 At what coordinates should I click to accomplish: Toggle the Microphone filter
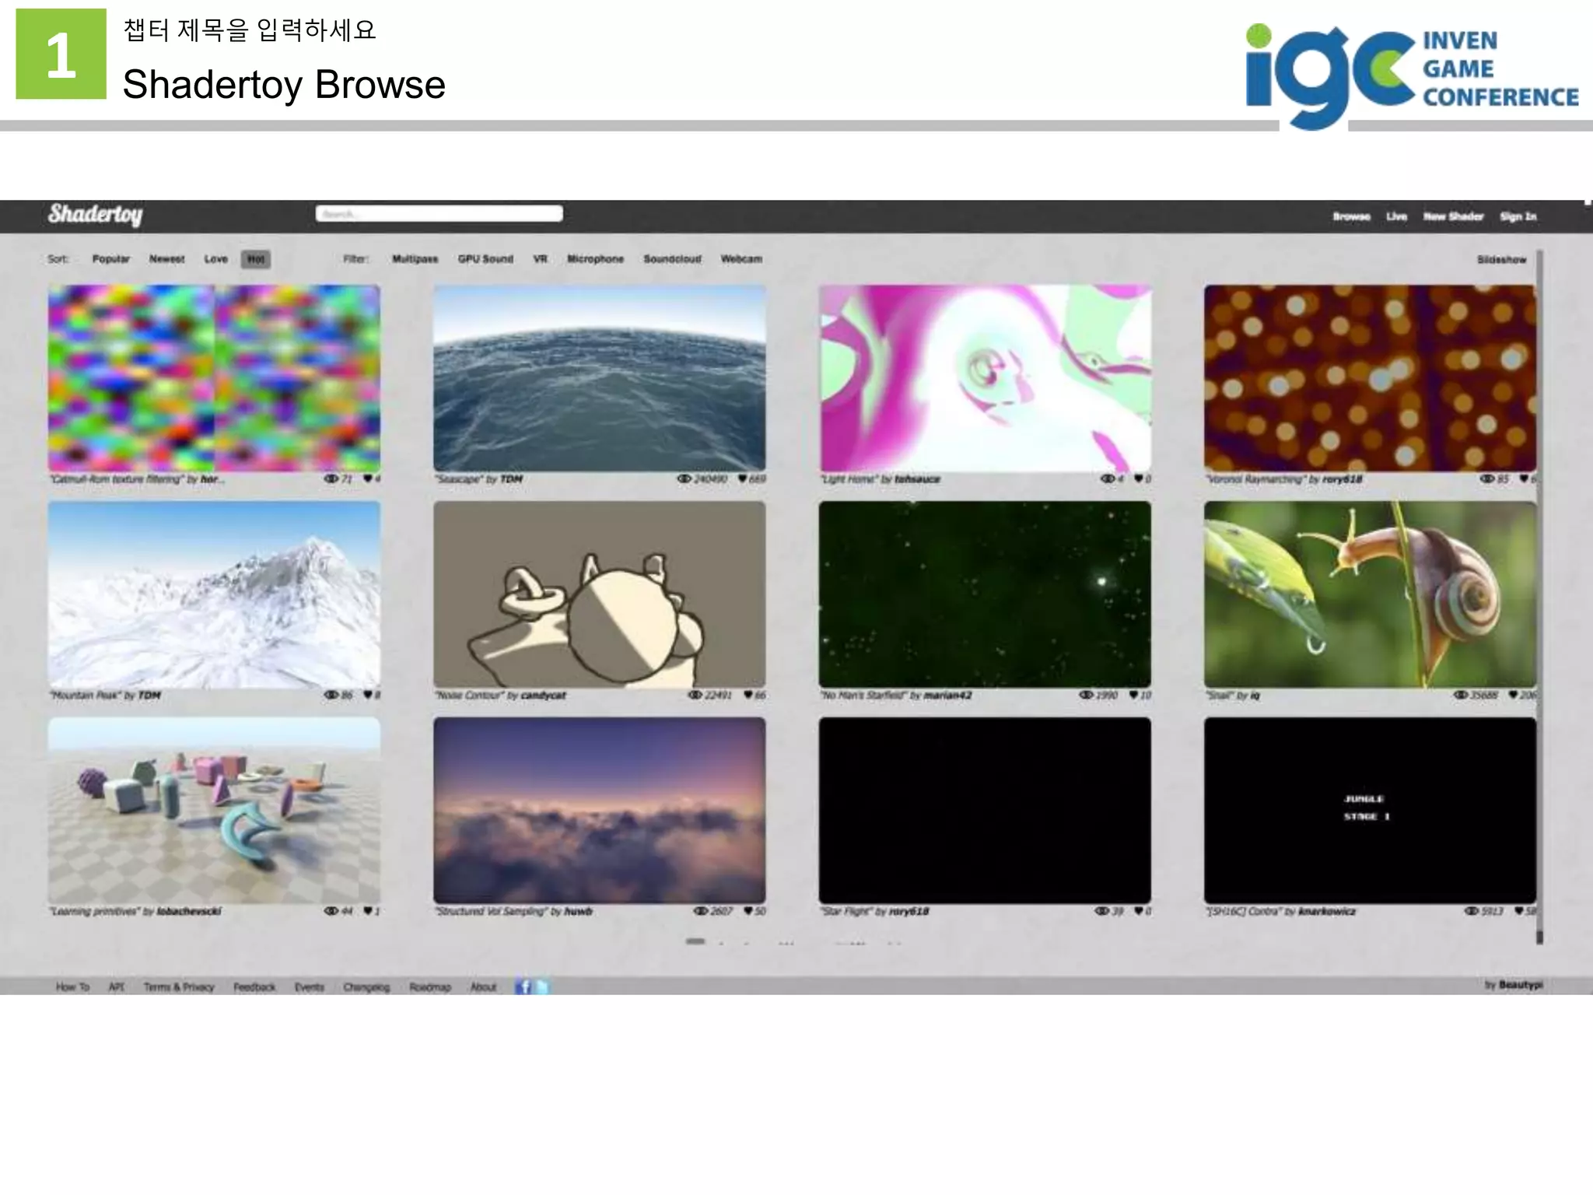pyautogui.click(x=595, y=259)
